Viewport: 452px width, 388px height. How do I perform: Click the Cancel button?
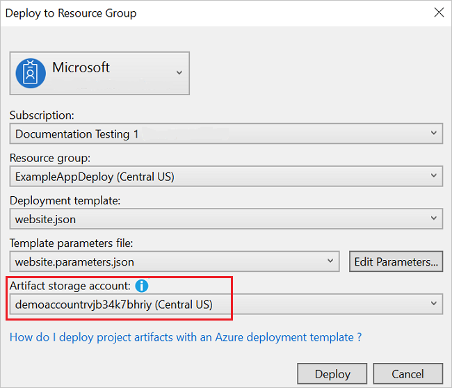coord(408,373)
